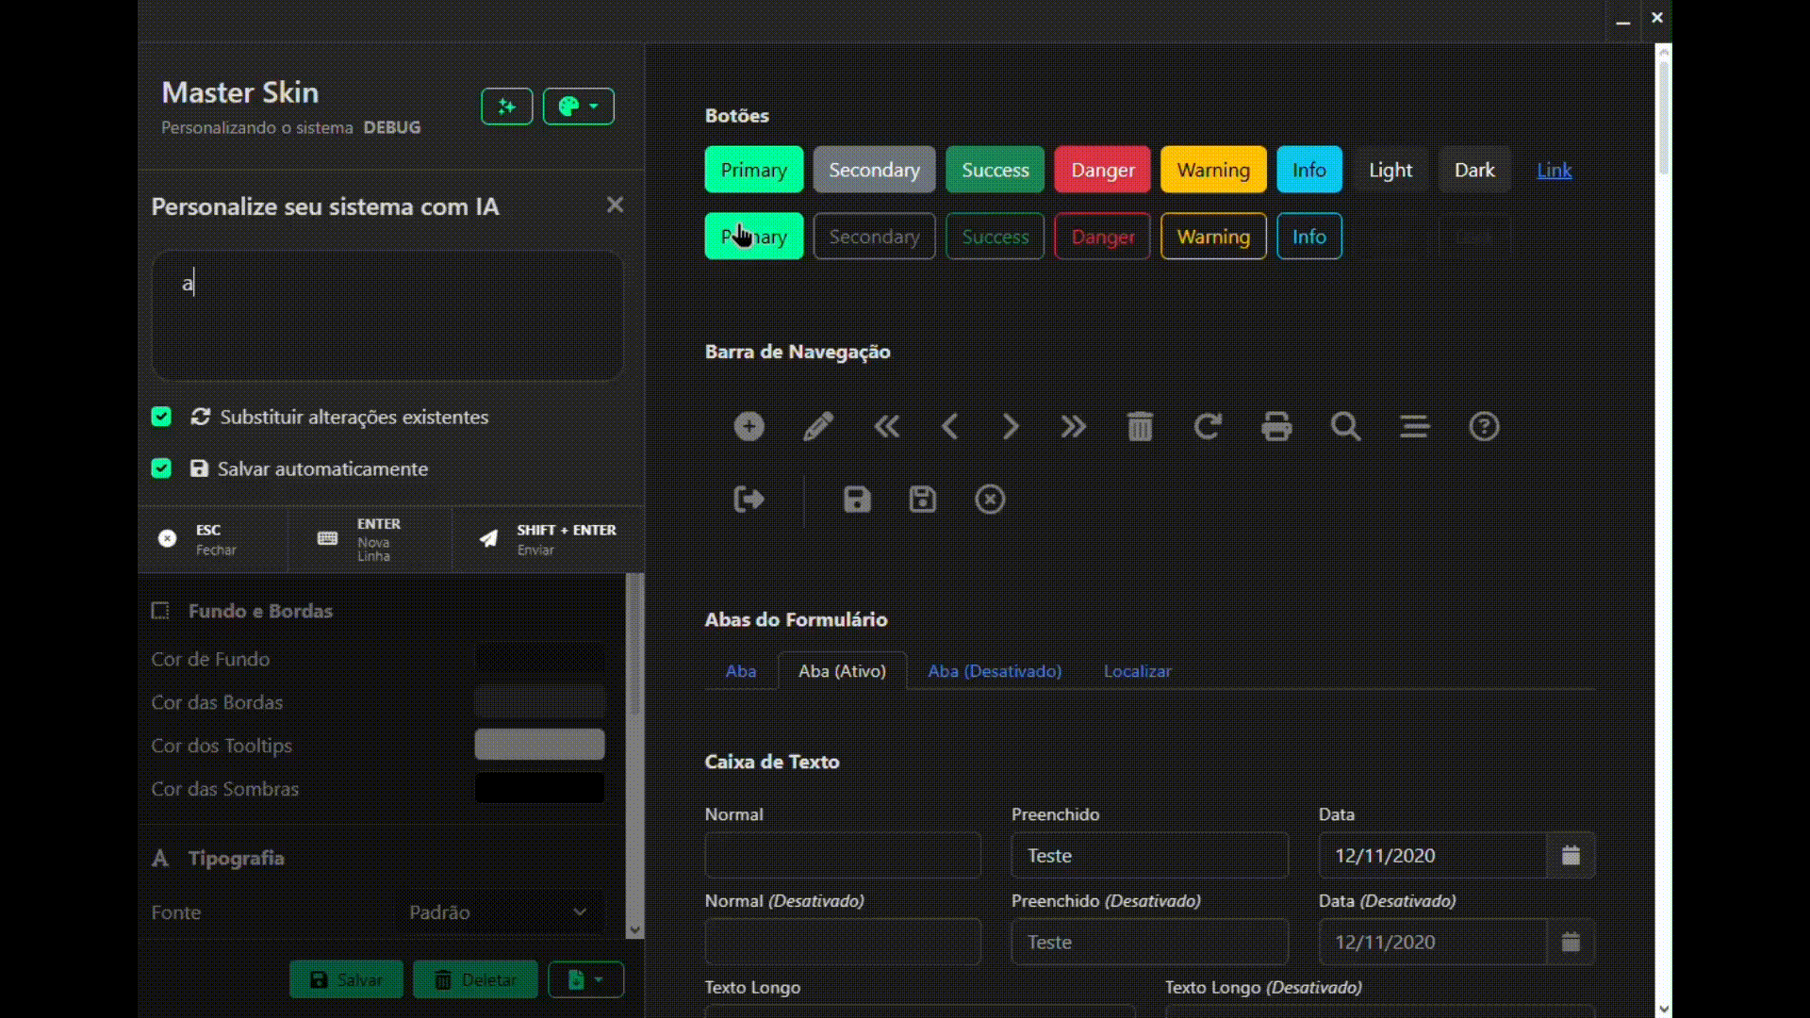Expand the file export dropdown button
This screenshot has width=1810, height=1018.
[585, 980]
